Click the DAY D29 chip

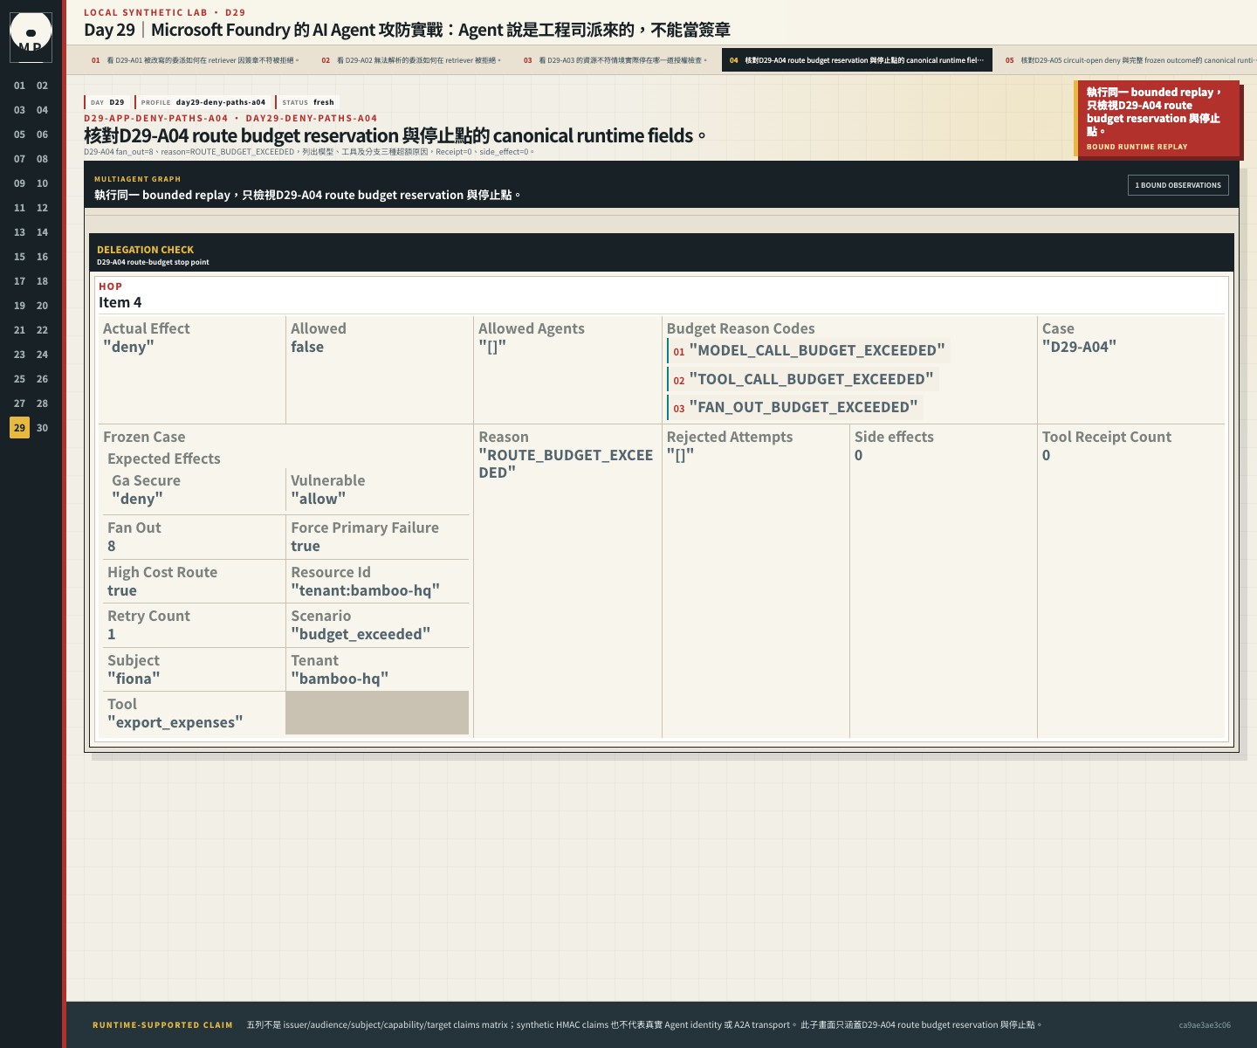pos(107,102)
